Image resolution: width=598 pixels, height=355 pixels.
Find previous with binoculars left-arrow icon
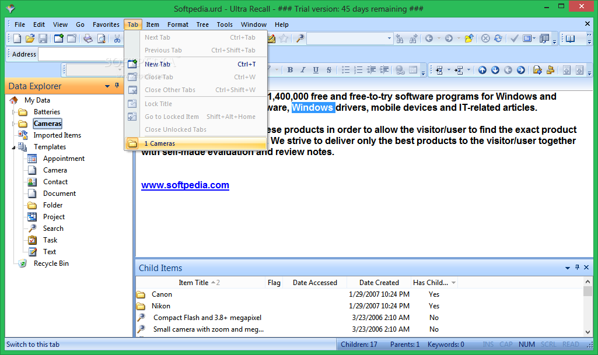400,38
